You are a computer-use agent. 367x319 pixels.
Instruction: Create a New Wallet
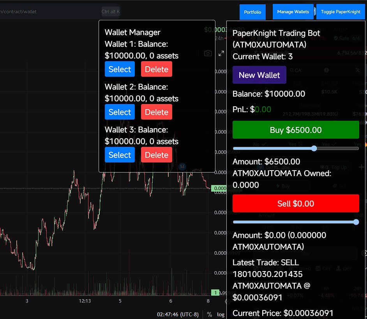[x=259, y=75]
